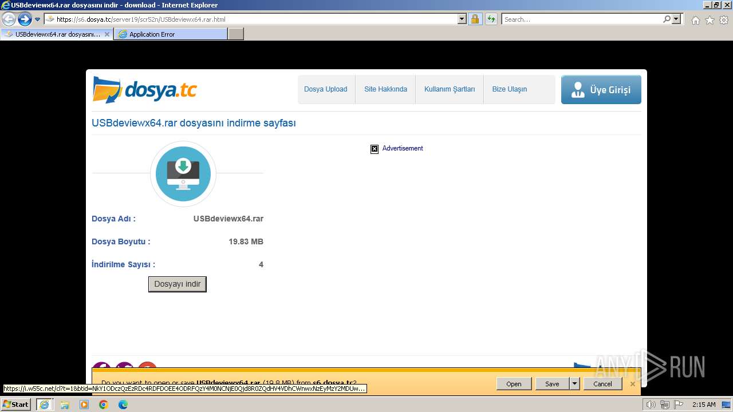Click the green Refresh page icon
Screen dimensions: 733x412
pyautogui.click(x=491, y=19)
